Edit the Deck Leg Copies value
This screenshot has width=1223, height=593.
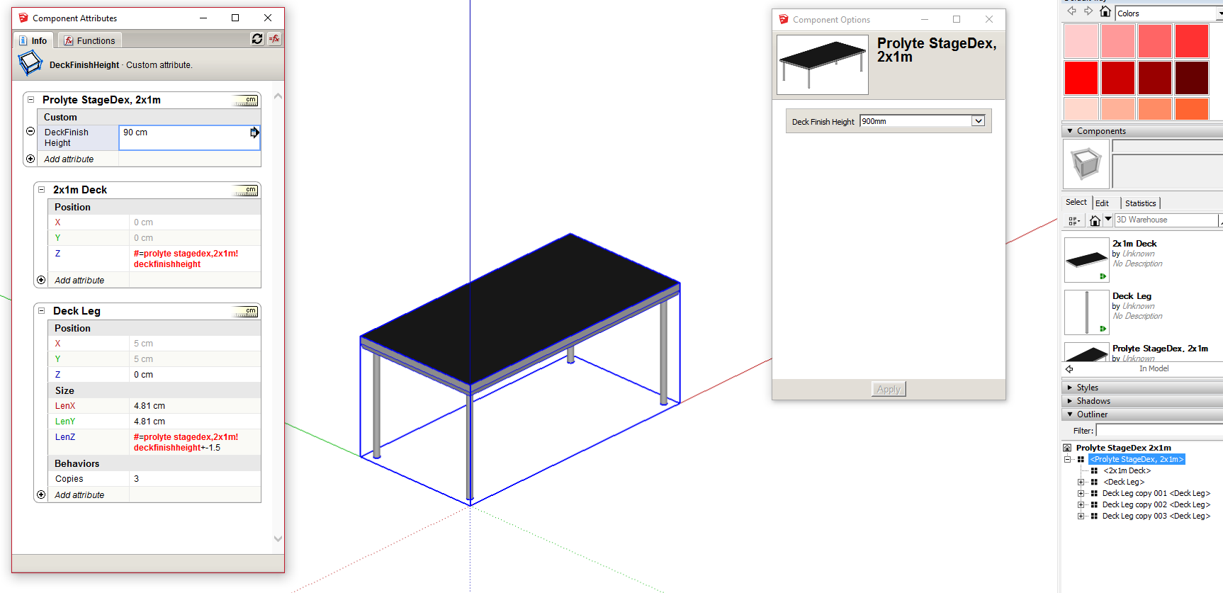pyautogui.click(x=195, y=479)
